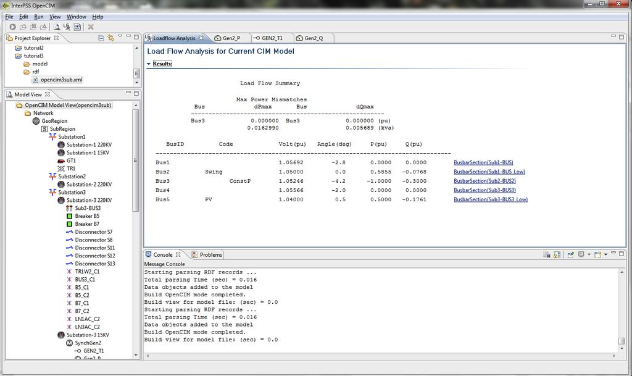
Task: Toggle Pin Console button
Action: [x=571, y=255]
